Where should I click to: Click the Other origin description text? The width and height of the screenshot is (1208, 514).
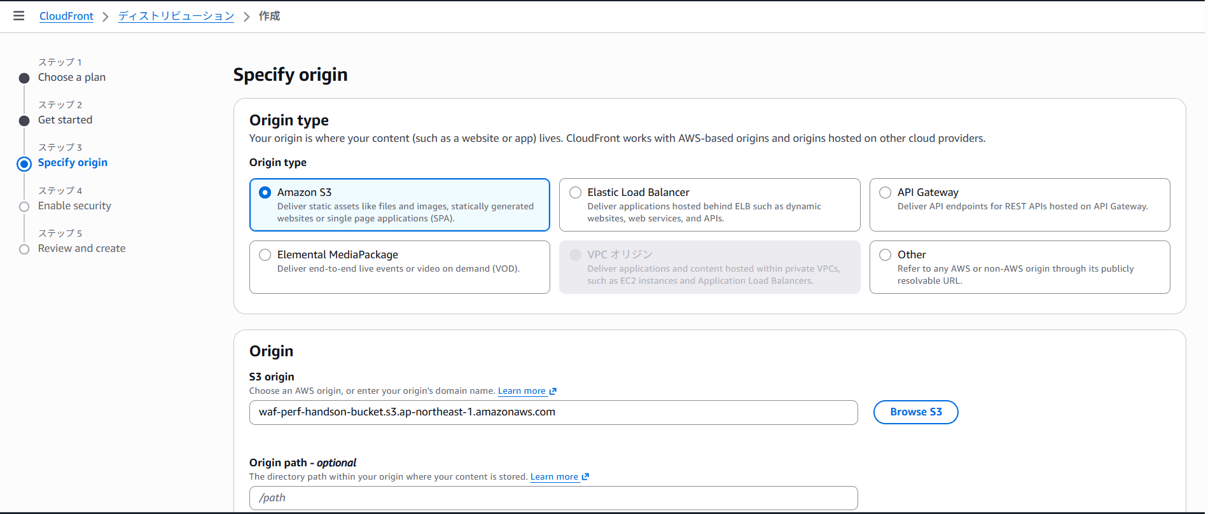click(x=1015, y=274)
